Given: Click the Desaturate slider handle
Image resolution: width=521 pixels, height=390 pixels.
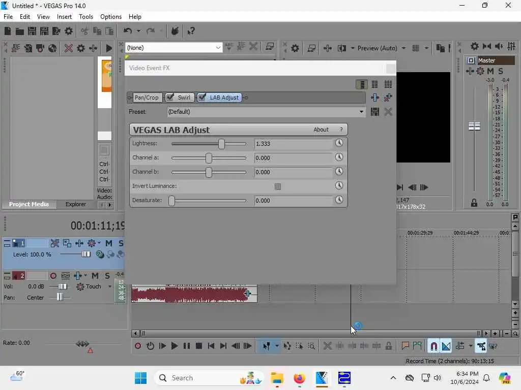Looking at the screenshot, I should click(171, 201).
